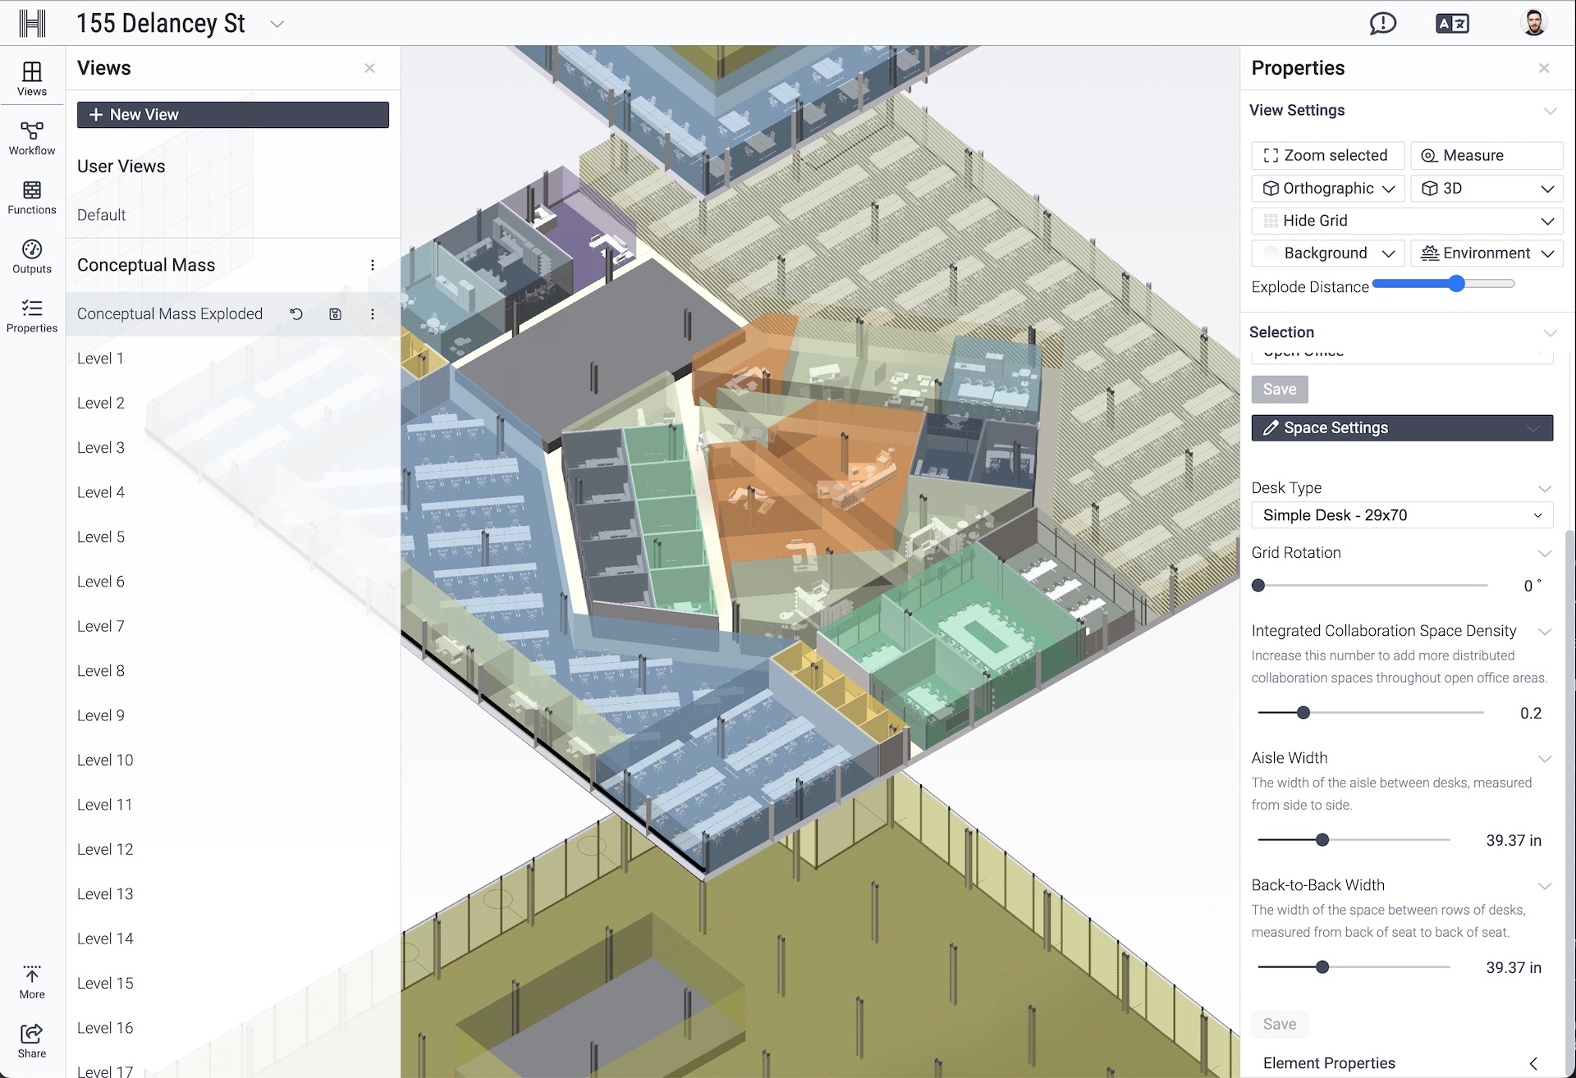The image size is (1576, 1078).
Task: Open the Orthographic projection dropdown
Action: click(1327, 188)
